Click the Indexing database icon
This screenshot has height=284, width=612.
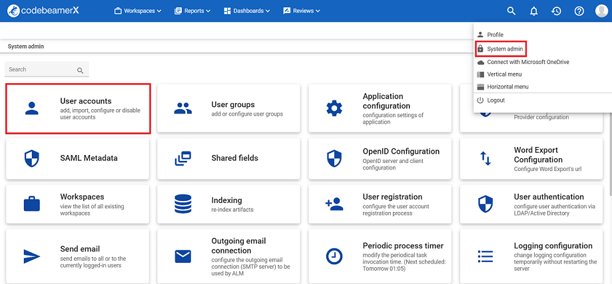[x=182, y=204]
